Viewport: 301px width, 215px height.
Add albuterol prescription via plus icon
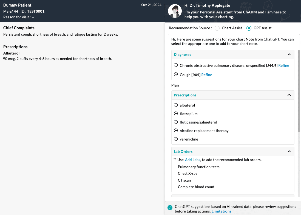pyautogui.click(x=176, y=105)
